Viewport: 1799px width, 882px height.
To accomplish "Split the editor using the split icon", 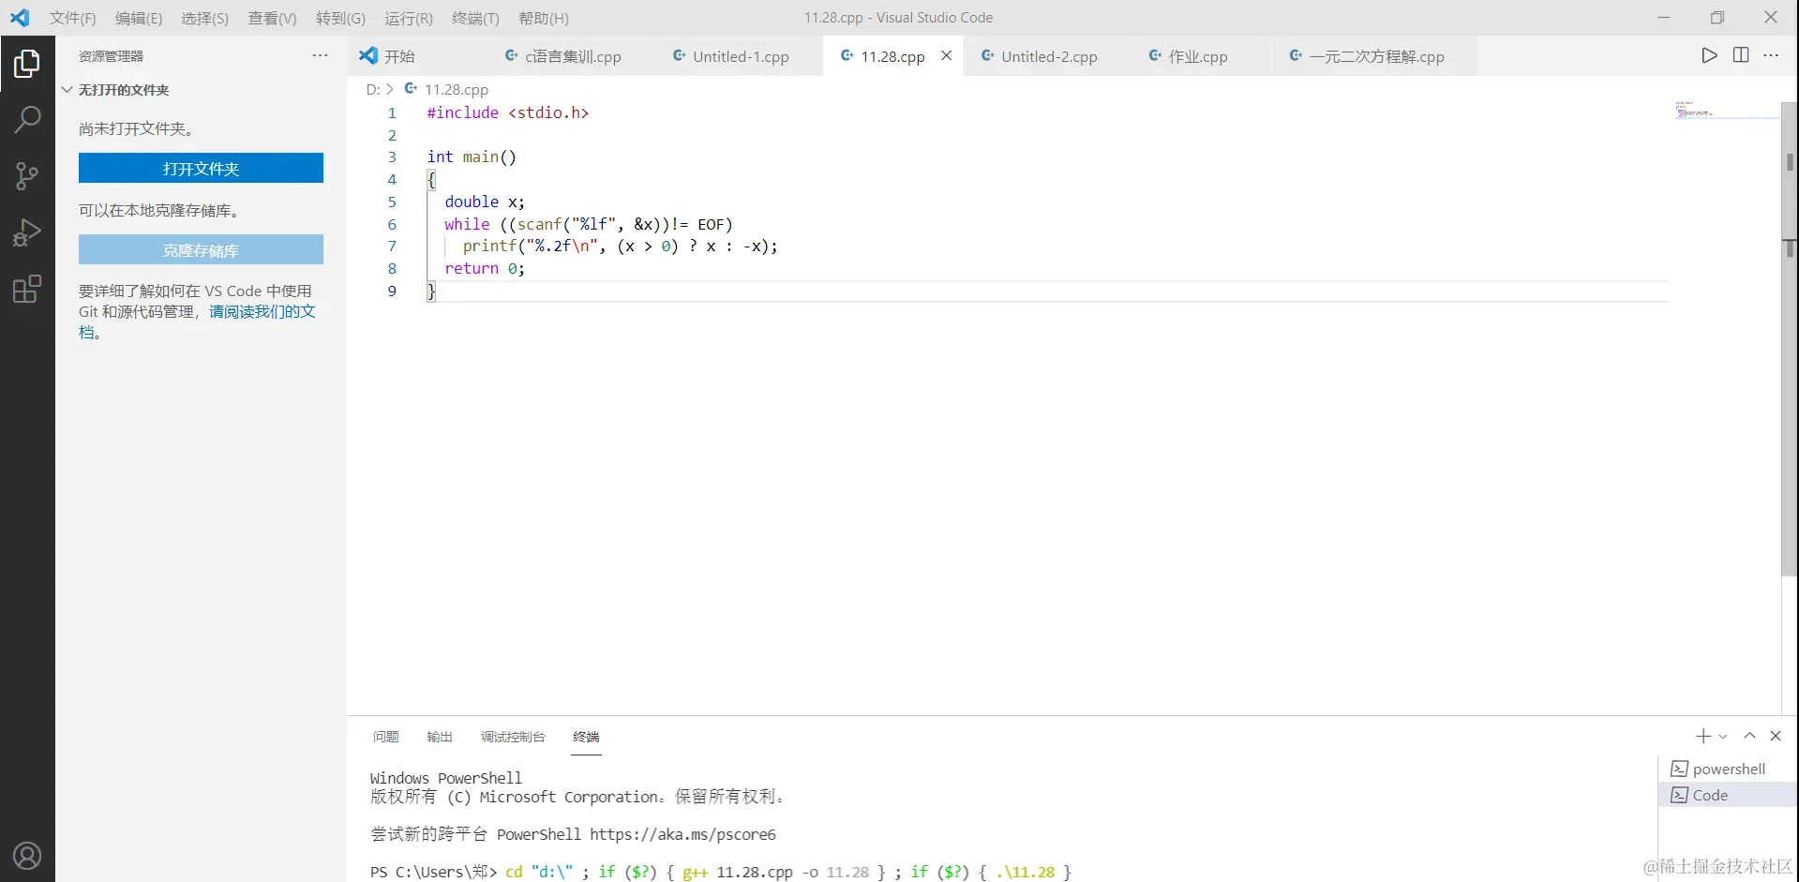I will coord(1741,55).
